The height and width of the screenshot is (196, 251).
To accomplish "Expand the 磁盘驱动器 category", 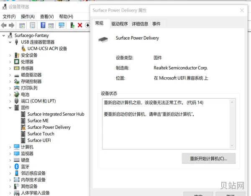I will (x=10, y=75).
